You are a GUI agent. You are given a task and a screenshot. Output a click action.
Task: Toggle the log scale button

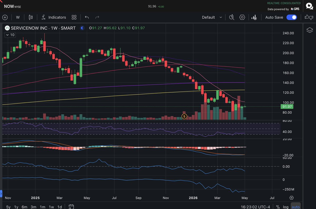tap(285, 207)
